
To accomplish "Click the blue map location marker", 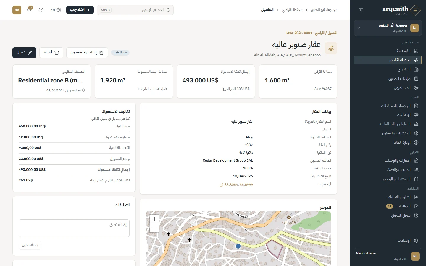I will point(238,246).
